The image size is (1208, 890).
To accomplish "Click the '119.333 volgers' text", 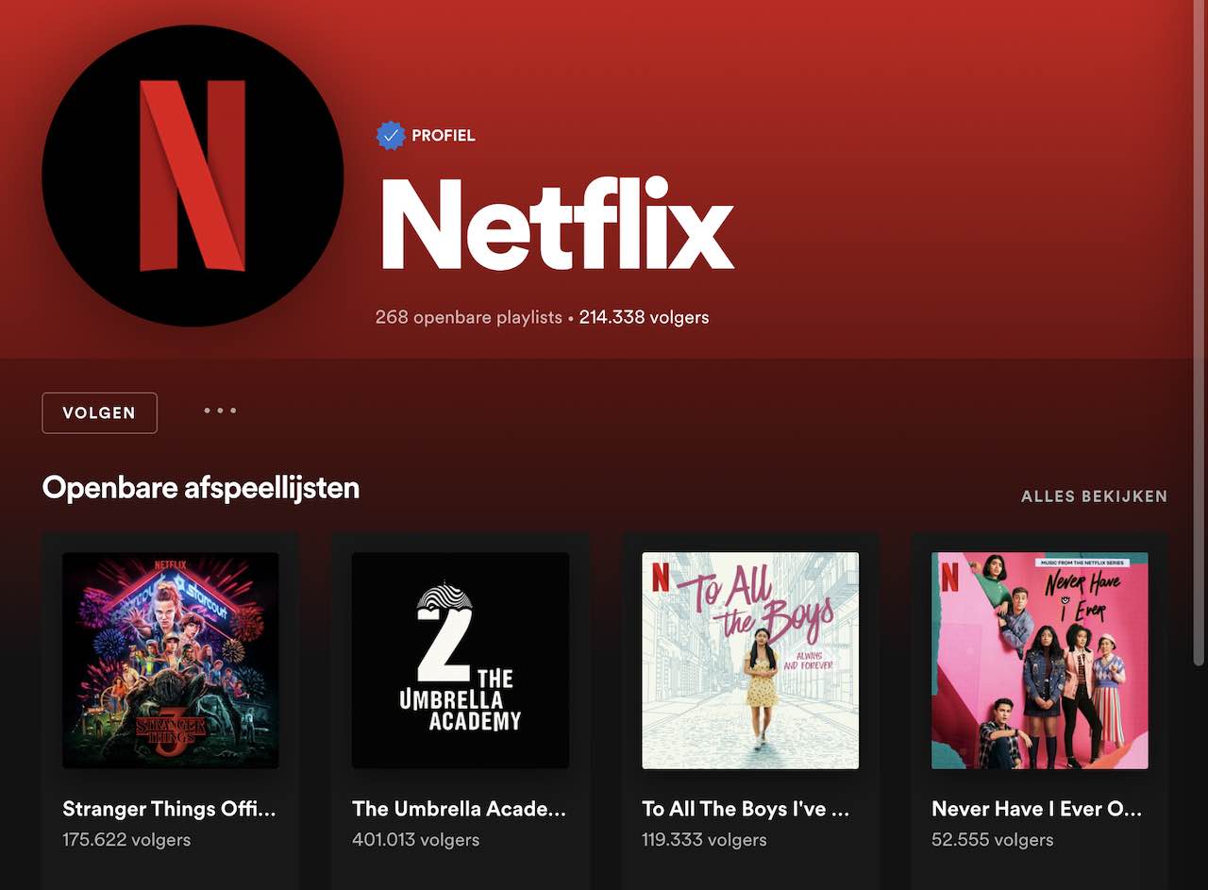I will pyautogui.click(x=704, y=839).
